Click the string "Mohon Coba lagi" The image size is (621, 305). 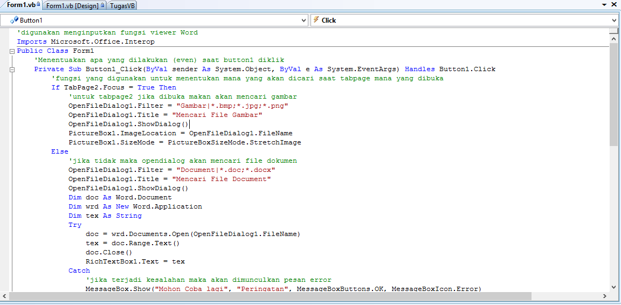coord(191,289)
